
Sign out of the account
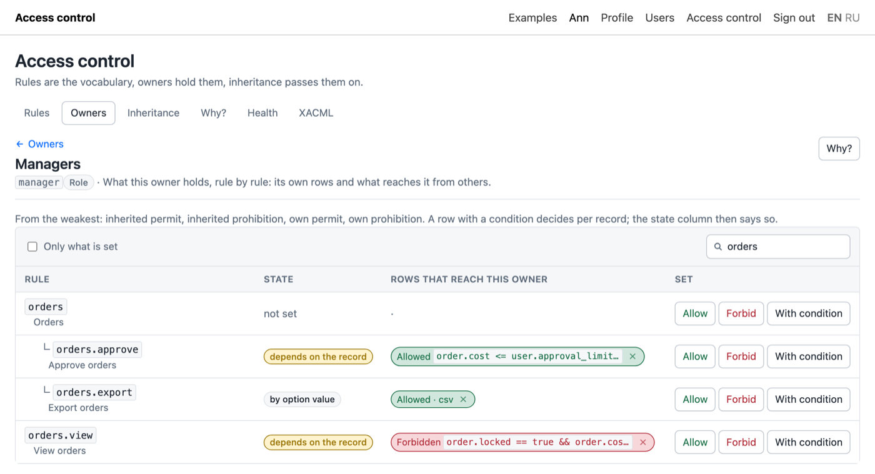[x=794, y=18]
